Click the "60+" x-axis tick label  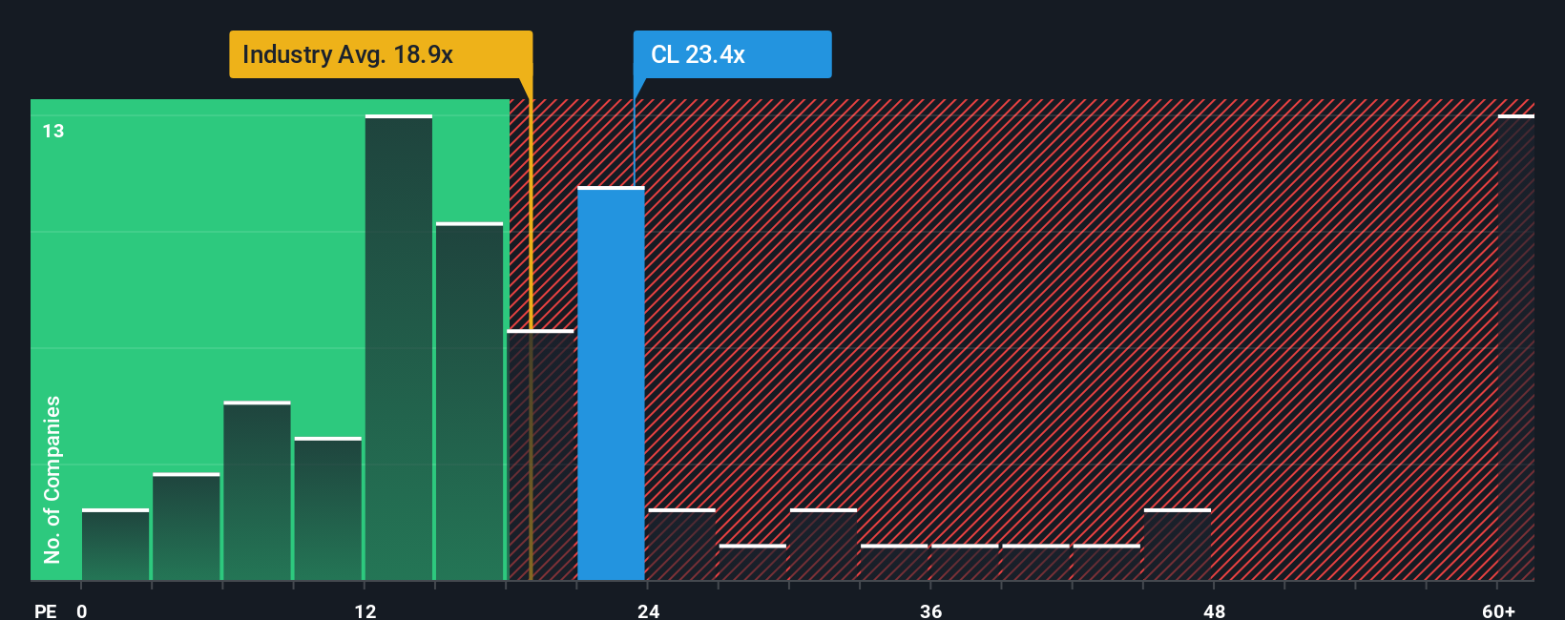(x=1498, y=610)
